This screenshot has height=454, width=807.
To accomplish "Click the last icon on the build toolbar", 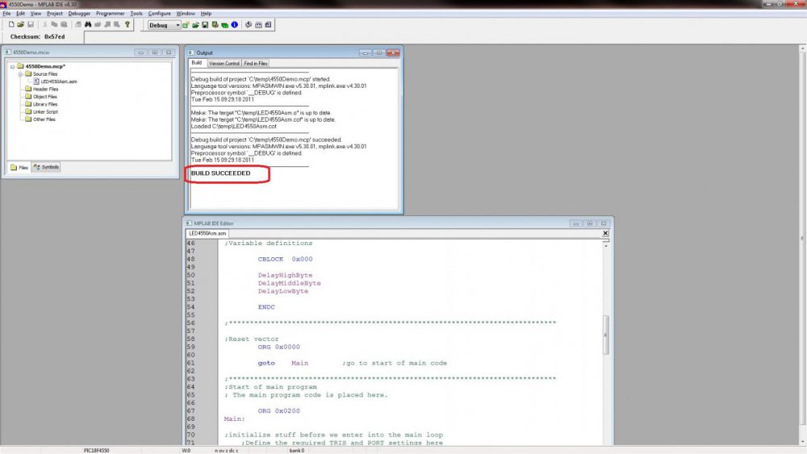I will 268,25.
